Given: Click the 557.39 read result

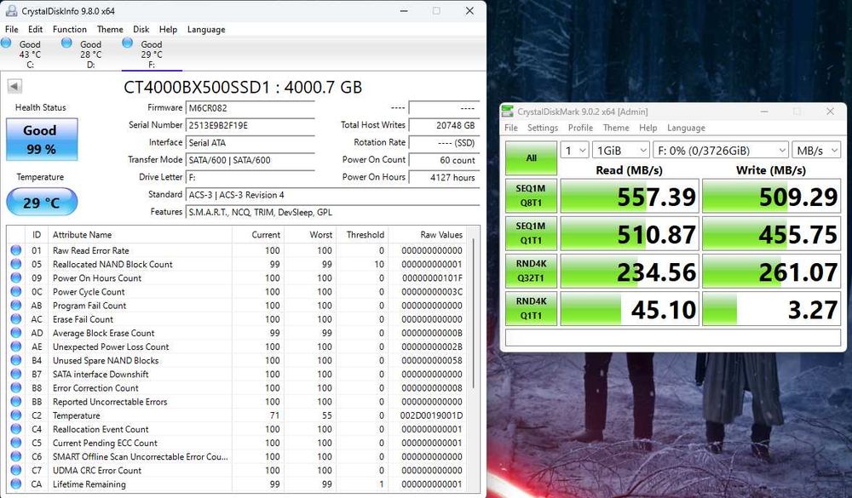Looking at the screenshot, I should click(630, 196).
